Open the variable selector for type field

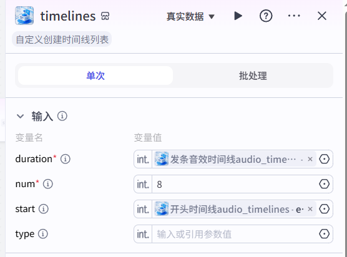(324, 234)
